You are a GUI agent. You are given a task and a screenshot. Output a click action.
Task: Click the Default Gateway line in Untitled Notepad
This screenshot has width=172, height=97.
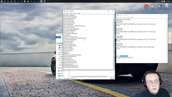[125, 58]
